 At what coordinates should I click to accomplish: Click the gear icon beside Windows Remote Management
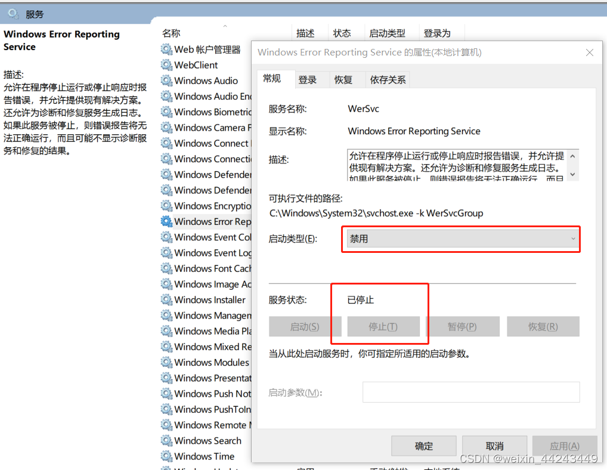(166, 425)
